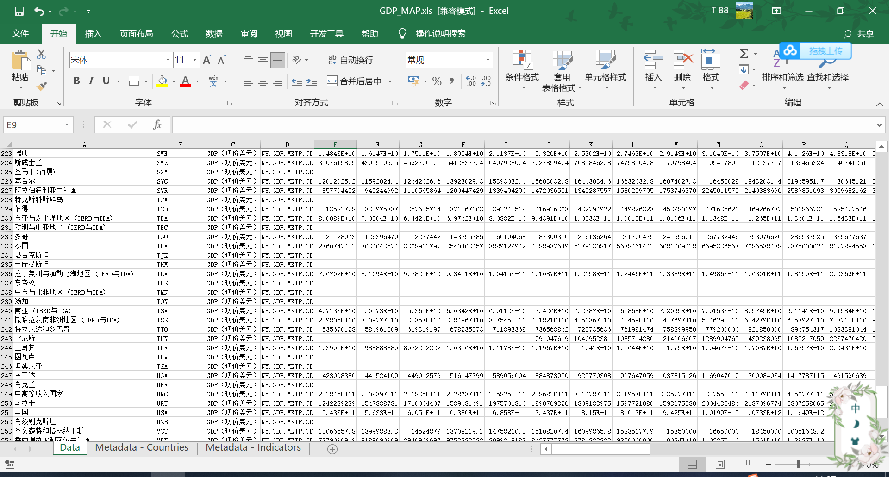Click the percent style icon

coord(437,81)
